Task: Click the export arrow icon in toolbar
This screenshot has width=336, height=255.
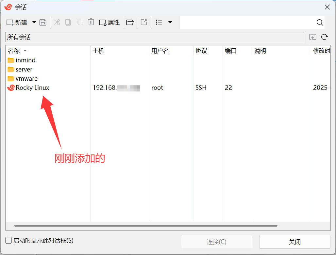Action: (x=144, y=22)
